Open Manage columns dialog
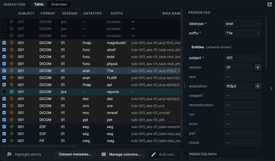Viewport: 275px width, 161px height. point(121,154)
